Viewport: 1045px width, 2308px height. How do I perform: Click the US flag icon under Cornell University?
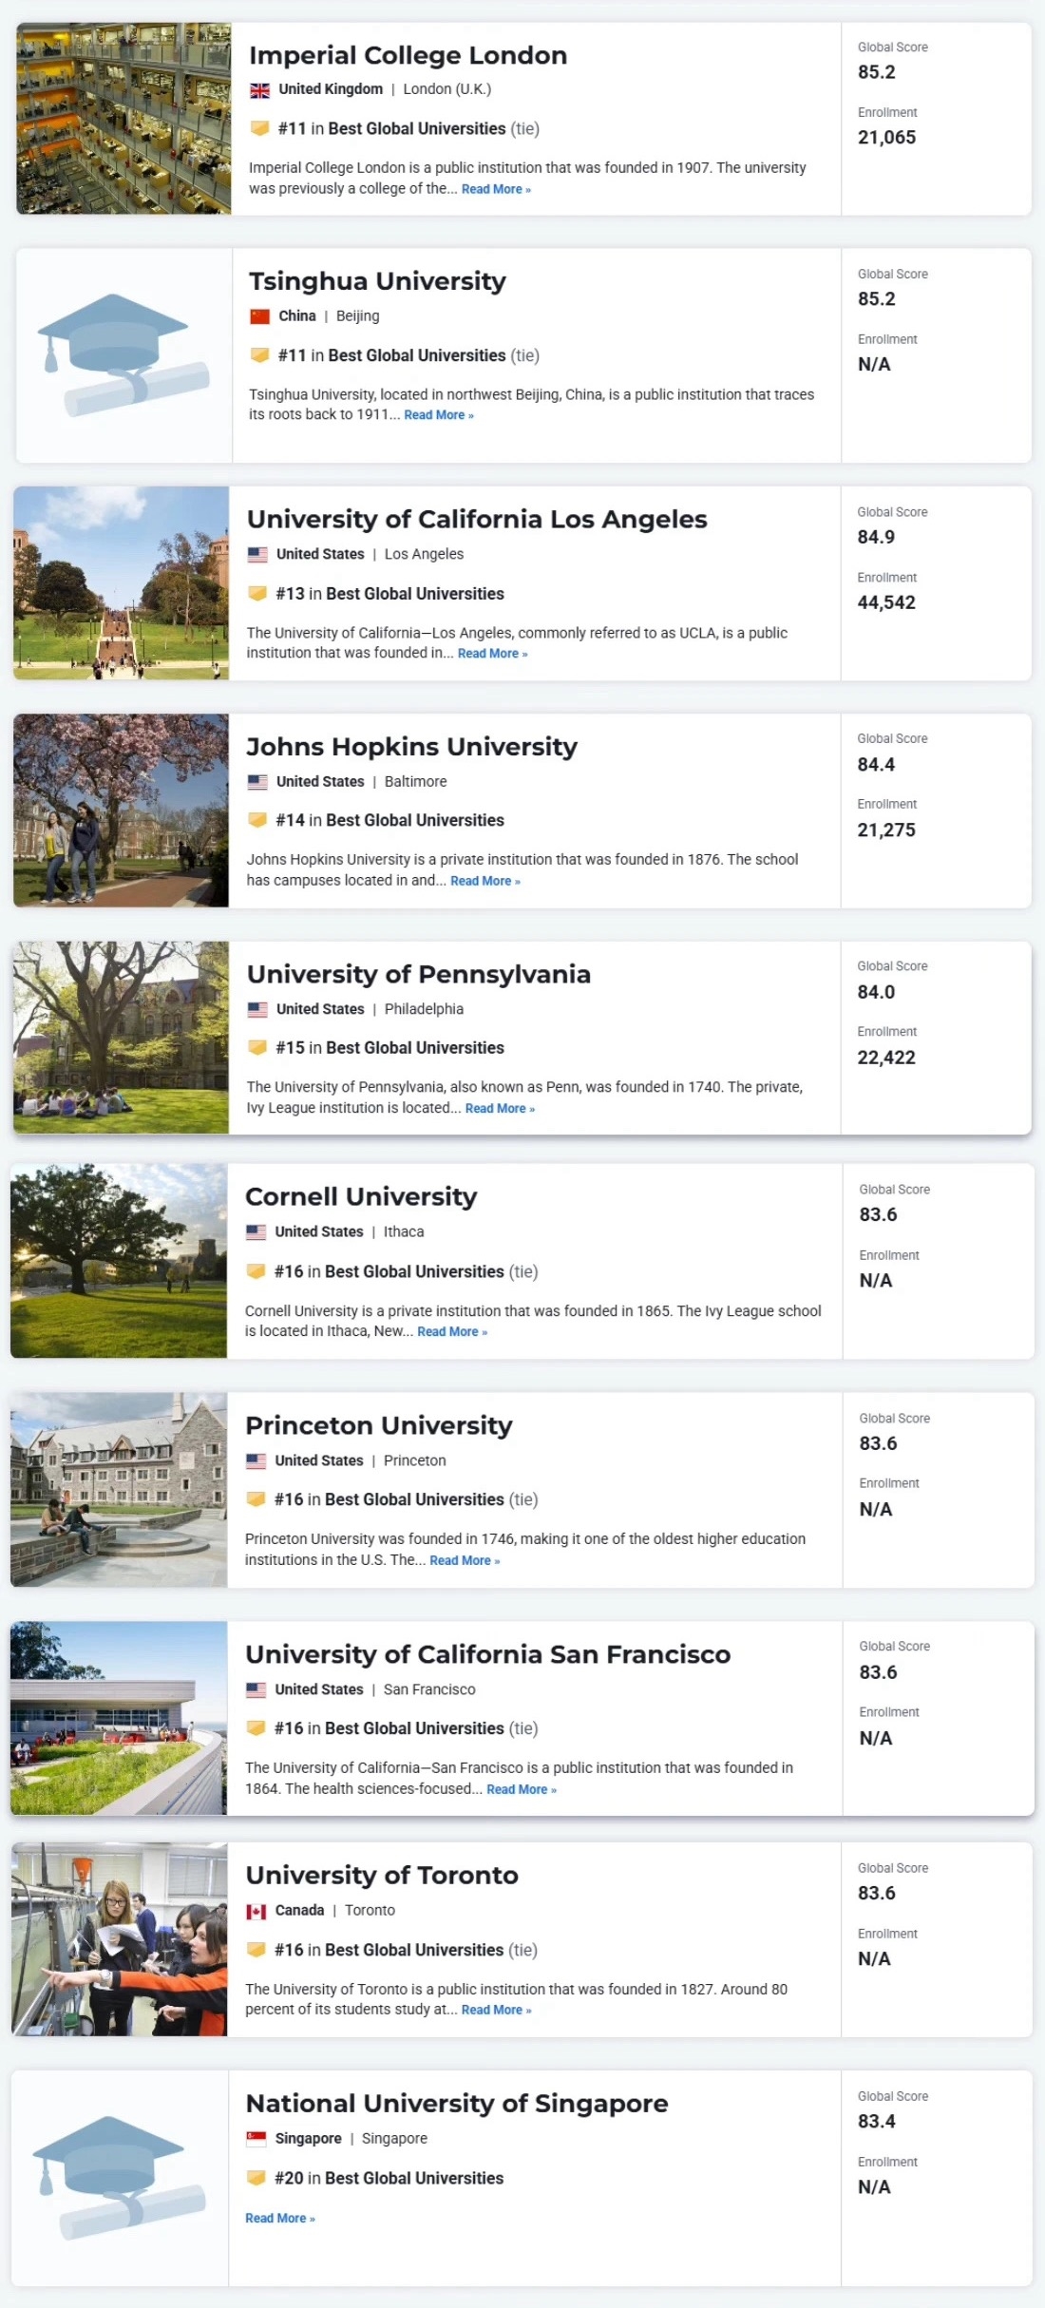point(256,1232)
